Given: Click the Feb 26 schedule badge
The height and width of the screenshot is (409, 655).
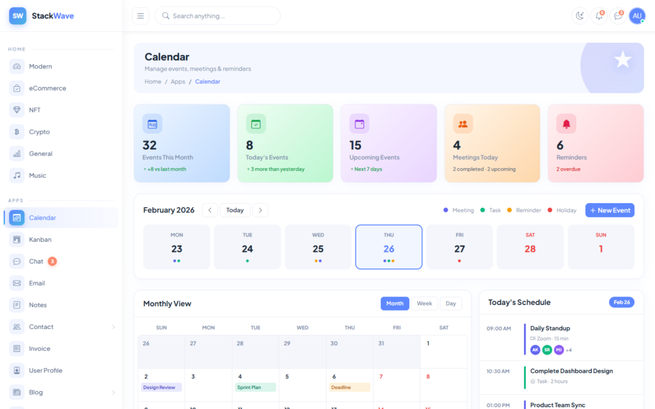Looking at the screenshot, I should [x=622, y=302].
